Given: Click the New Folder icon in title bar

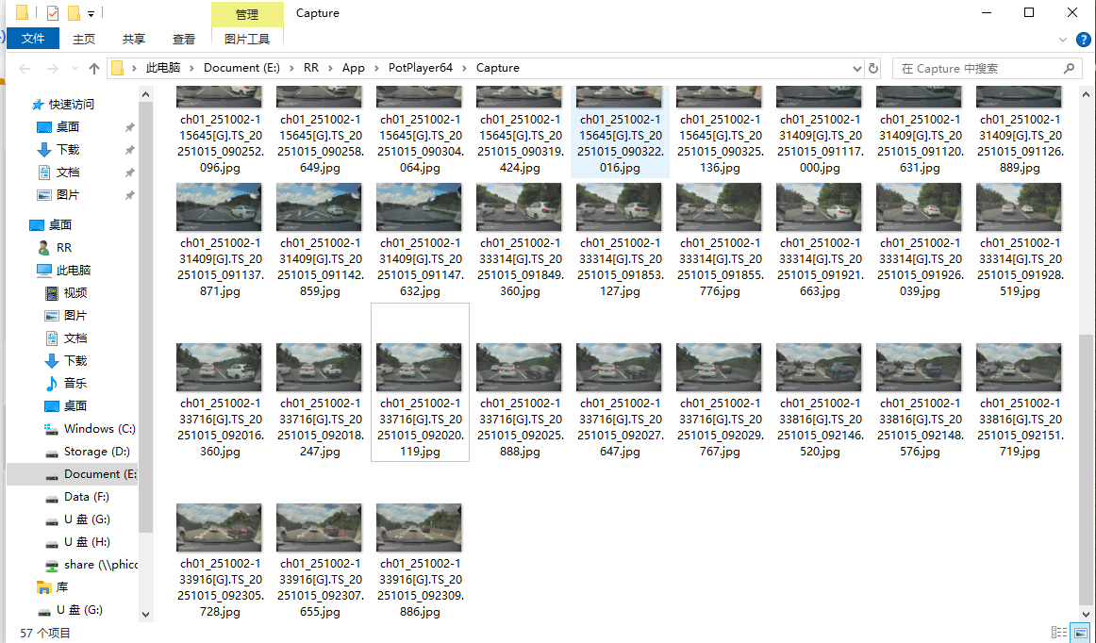Looking at the screenshot, I should 74,13.
